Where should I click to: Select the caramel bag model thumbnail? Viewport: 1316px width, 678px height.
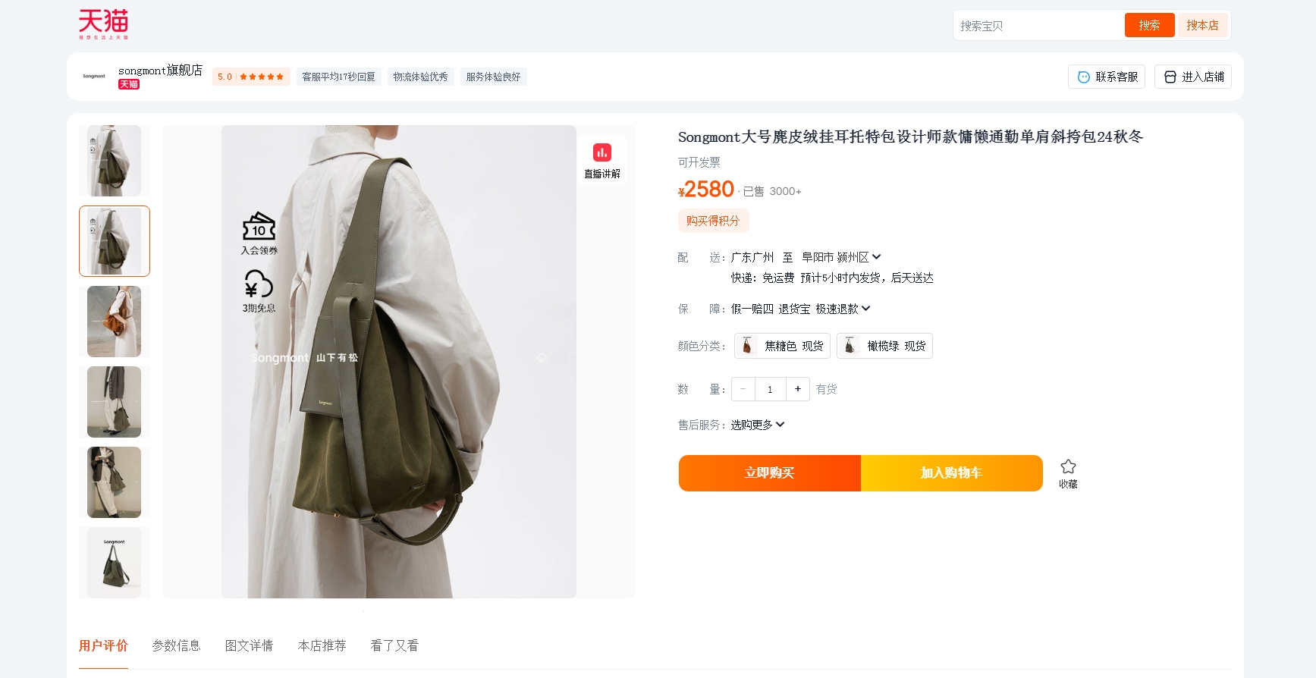tap(115, 322)
